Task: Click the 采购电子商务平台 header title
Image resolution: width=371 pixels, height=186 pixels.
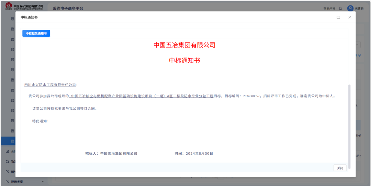Action: point(68,9)
